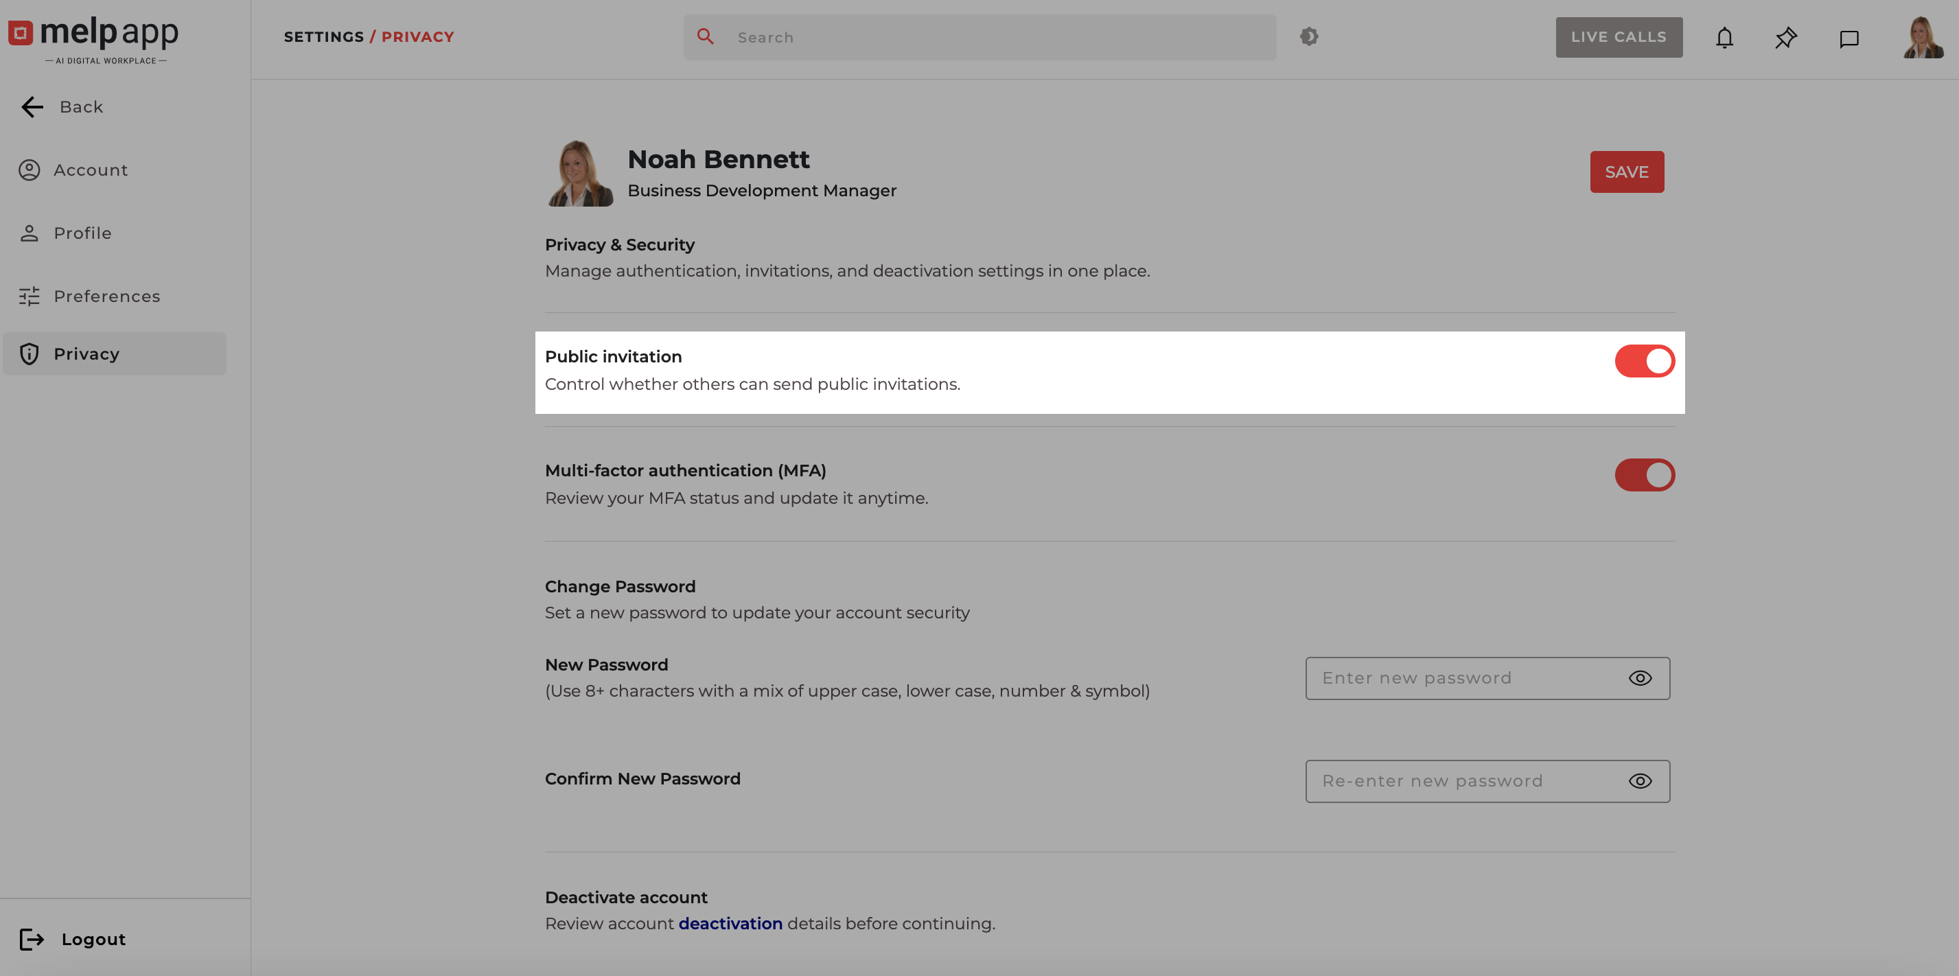1959x976 pixels.
Task: Click the Change Password heading
Action: 620,587
